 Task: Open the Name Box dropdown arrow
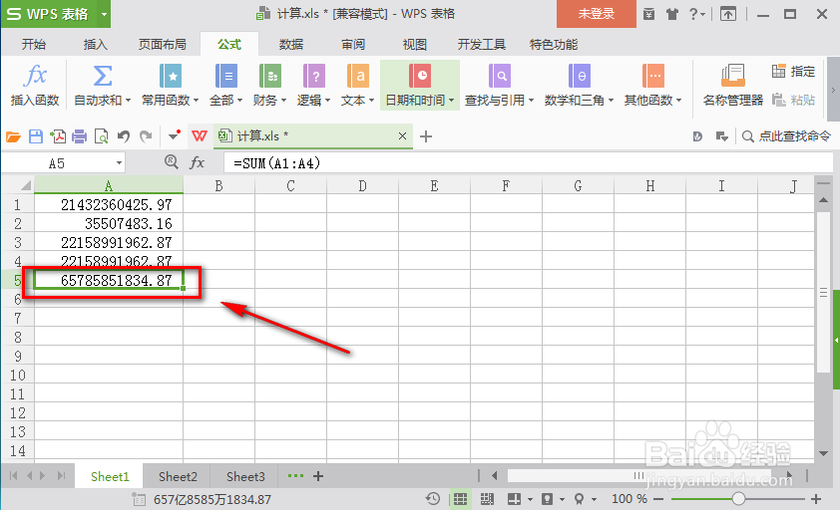(119, 162)
